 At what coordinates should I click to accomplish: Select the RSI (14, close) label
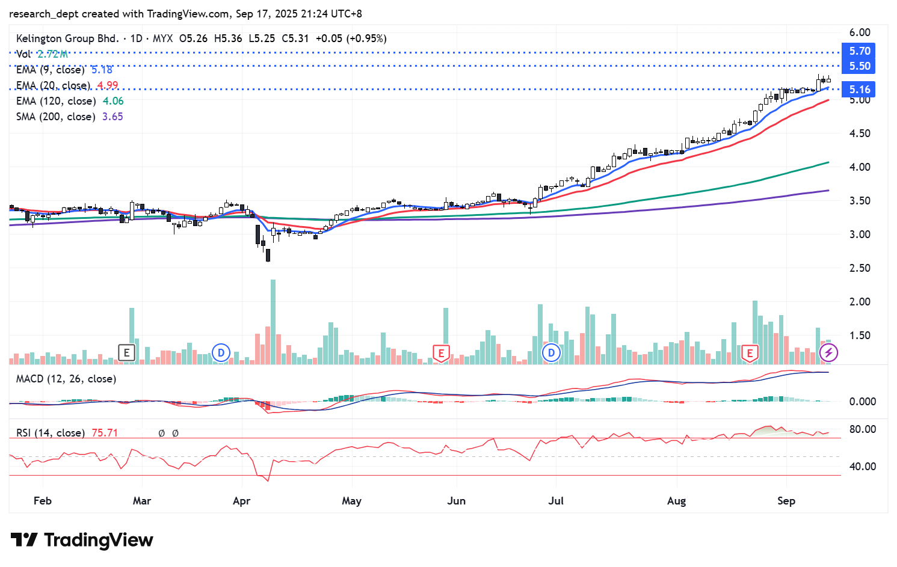point(50,433)
